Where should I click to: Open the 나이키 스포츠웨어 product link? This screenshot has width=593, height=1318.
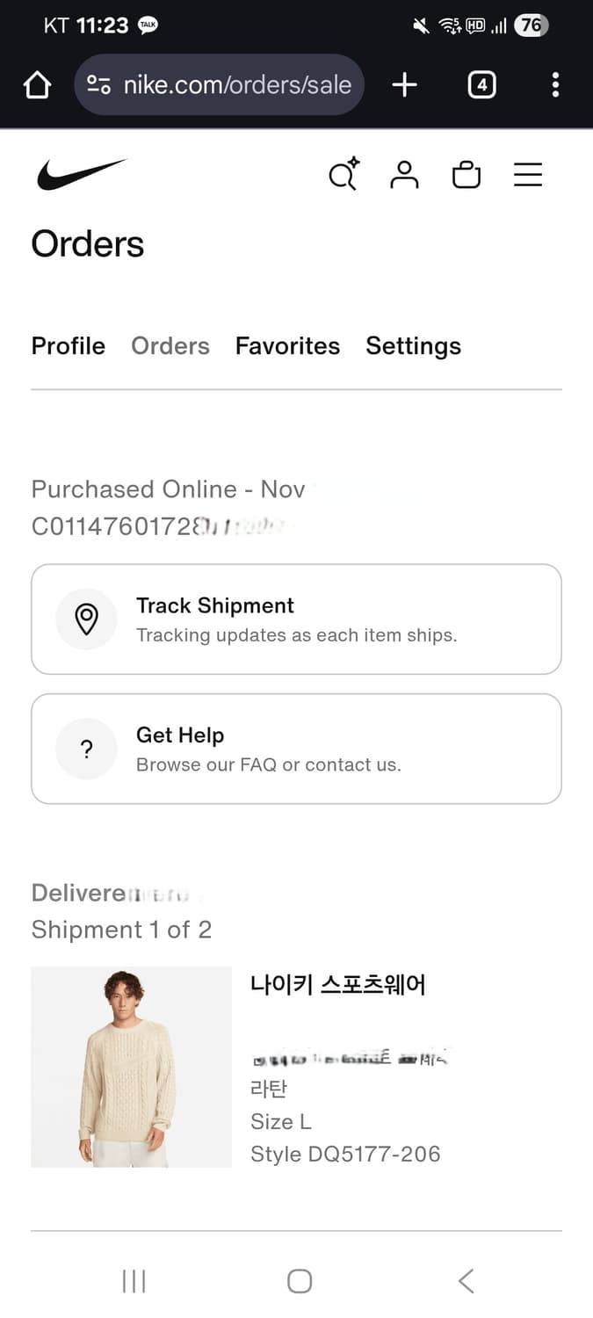[x=338, y=985]
